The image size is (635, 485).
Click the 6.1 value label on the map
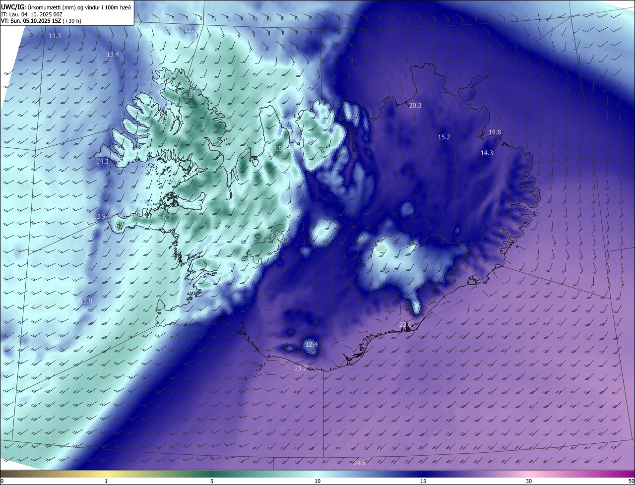click(x=204, y=263)
